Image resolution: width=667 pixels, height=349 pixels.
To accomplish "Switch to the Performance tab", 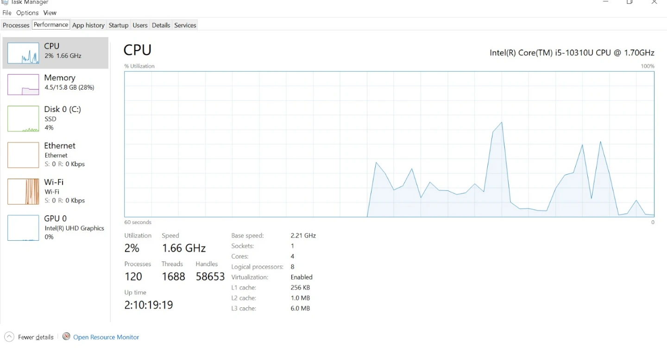I will [x=51, y=25].
